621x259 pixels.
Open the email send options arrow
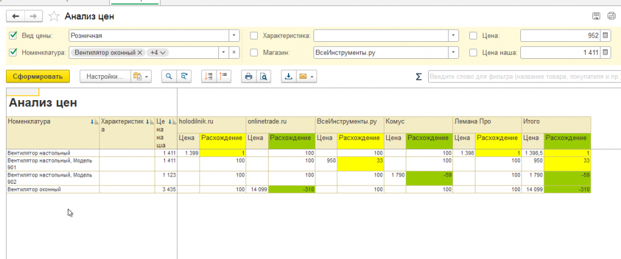312,76
